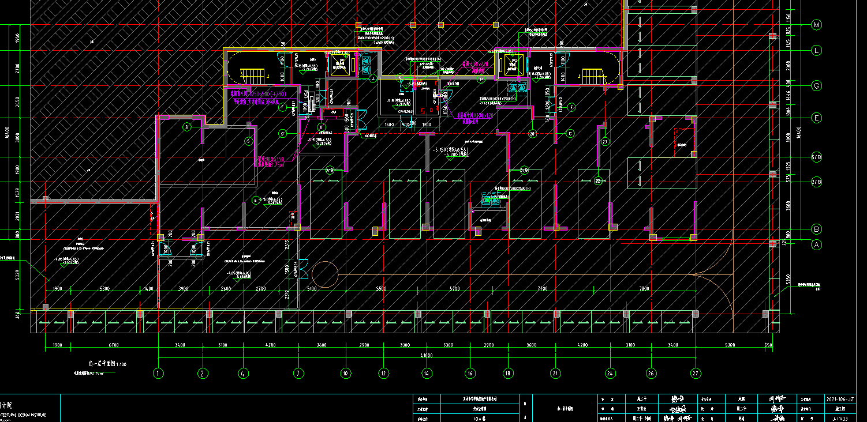This screenshot has width=867, height=422.
Task: Select grid axis bubble 21 at bottom
Action: coord(555,373)
